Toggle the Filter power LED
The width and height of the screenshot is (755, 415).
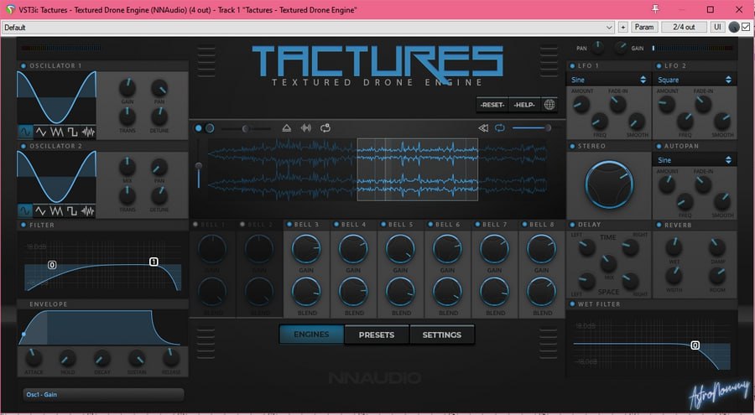coord(23,225)
